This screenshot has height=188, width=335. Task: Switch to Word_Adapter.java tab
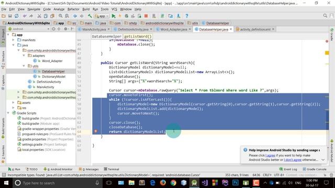pyautogui.click(x=173, y=29)
